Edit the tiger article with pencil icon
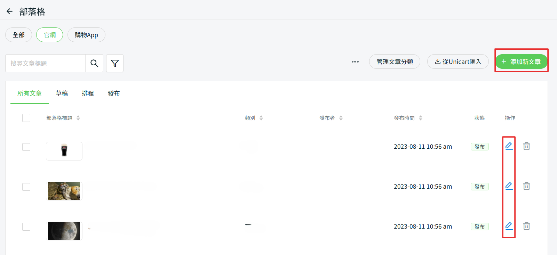Screen dimensions: 557x255 [x=509, y=186]
